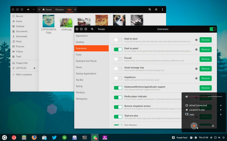
Task: Open the file manager icon in taskbar
Action: pos(24,137)
